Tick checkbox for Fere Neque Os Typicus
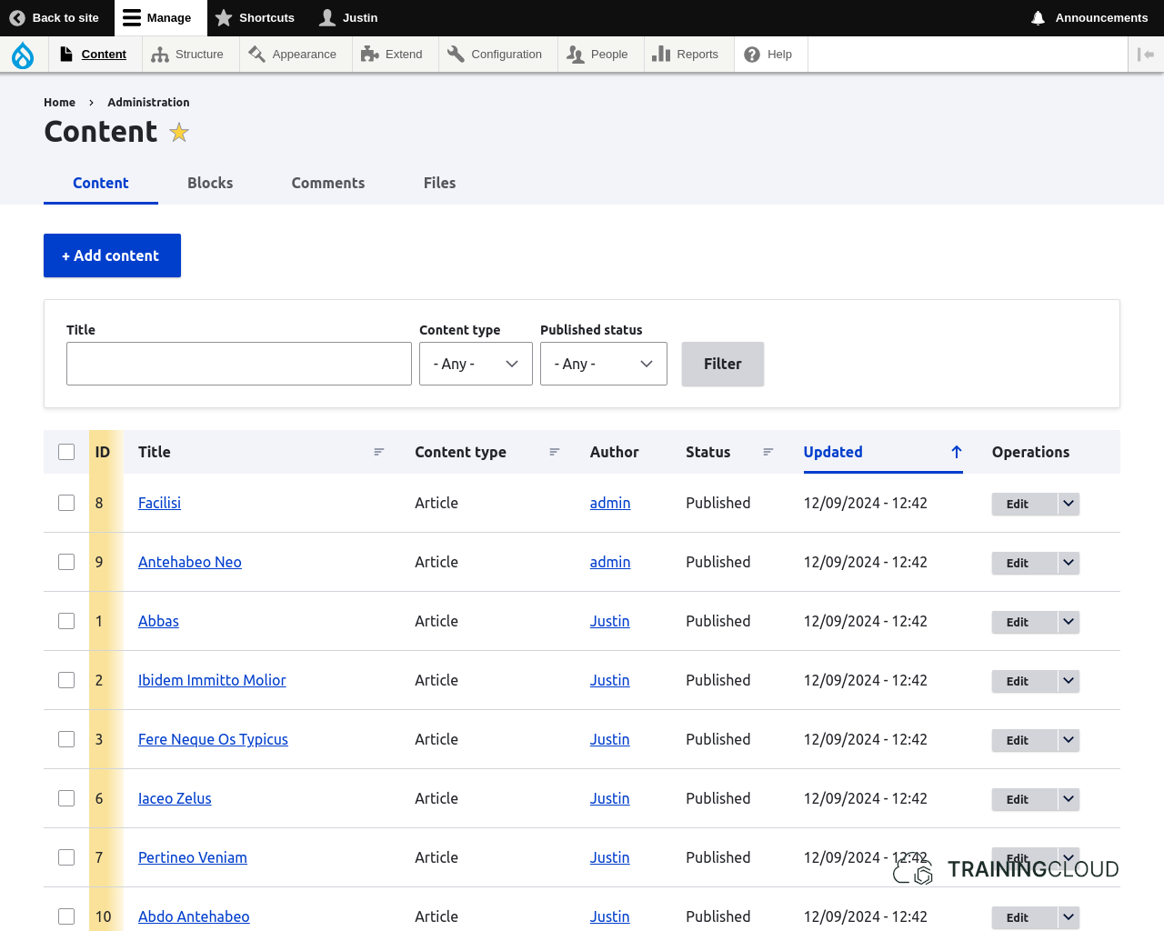 66,739
